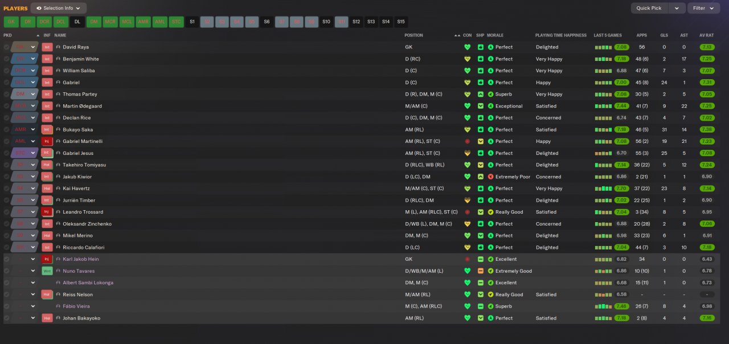This screenshot has width=729, height=344.
Task: Select the S15 substitute slot
Action: (401, 22)
